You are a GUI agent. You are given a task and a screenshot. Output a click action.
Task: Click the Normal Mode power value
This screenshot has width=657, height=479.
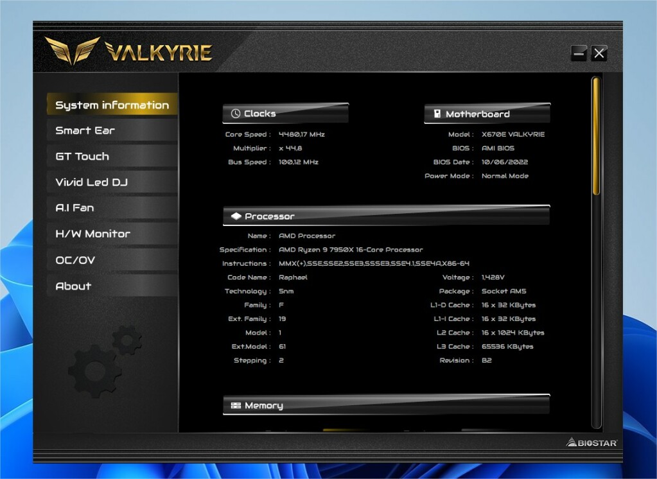[505, 175]
